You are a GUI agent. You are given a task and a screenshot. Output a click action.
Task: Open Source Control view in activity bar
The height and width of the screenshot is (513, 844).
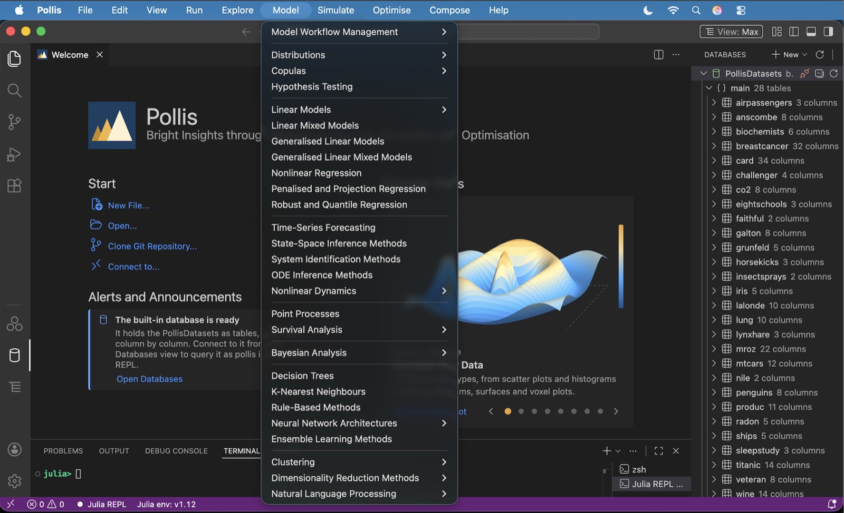click(14, 122)
